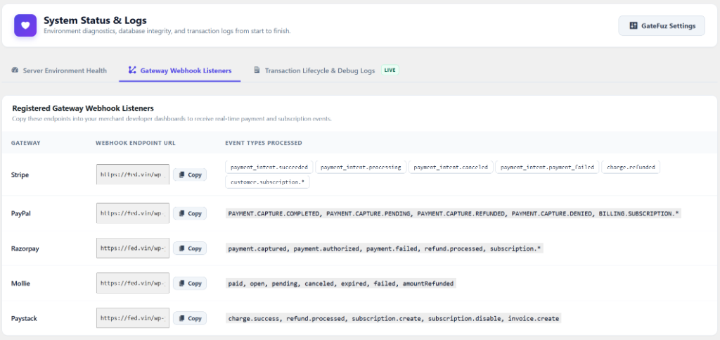Click the PayPal PAYMENT.CAPTURE event list
Screen dimensions: 720x340
[454, 214]
